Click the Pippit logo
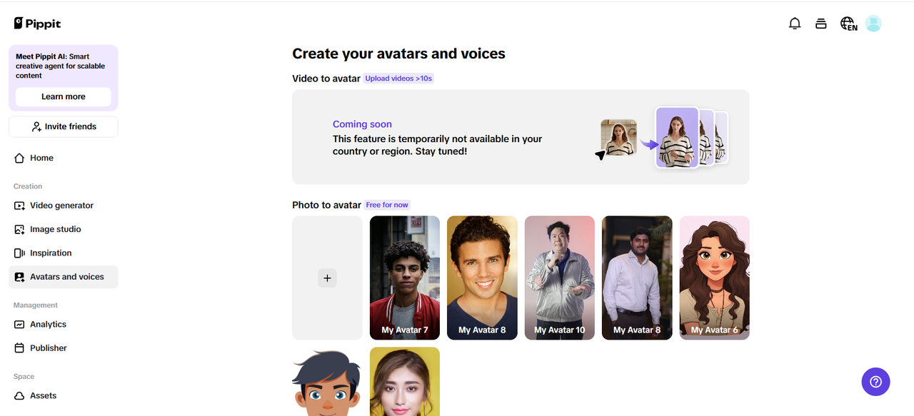This screenshot has width=914, height=416. [x=37, y=24]
